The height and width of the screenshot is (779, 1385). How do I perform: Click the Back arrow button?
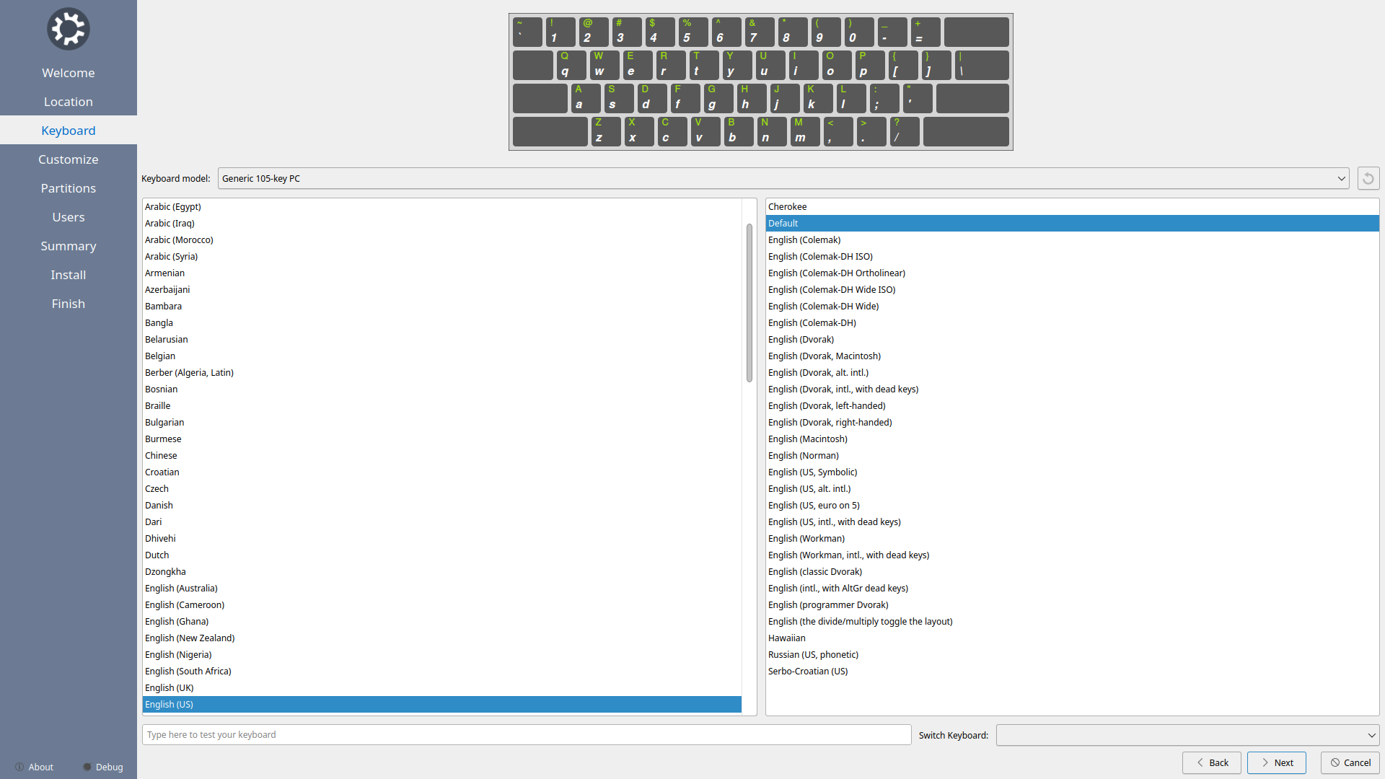[x=1211, y=762]
